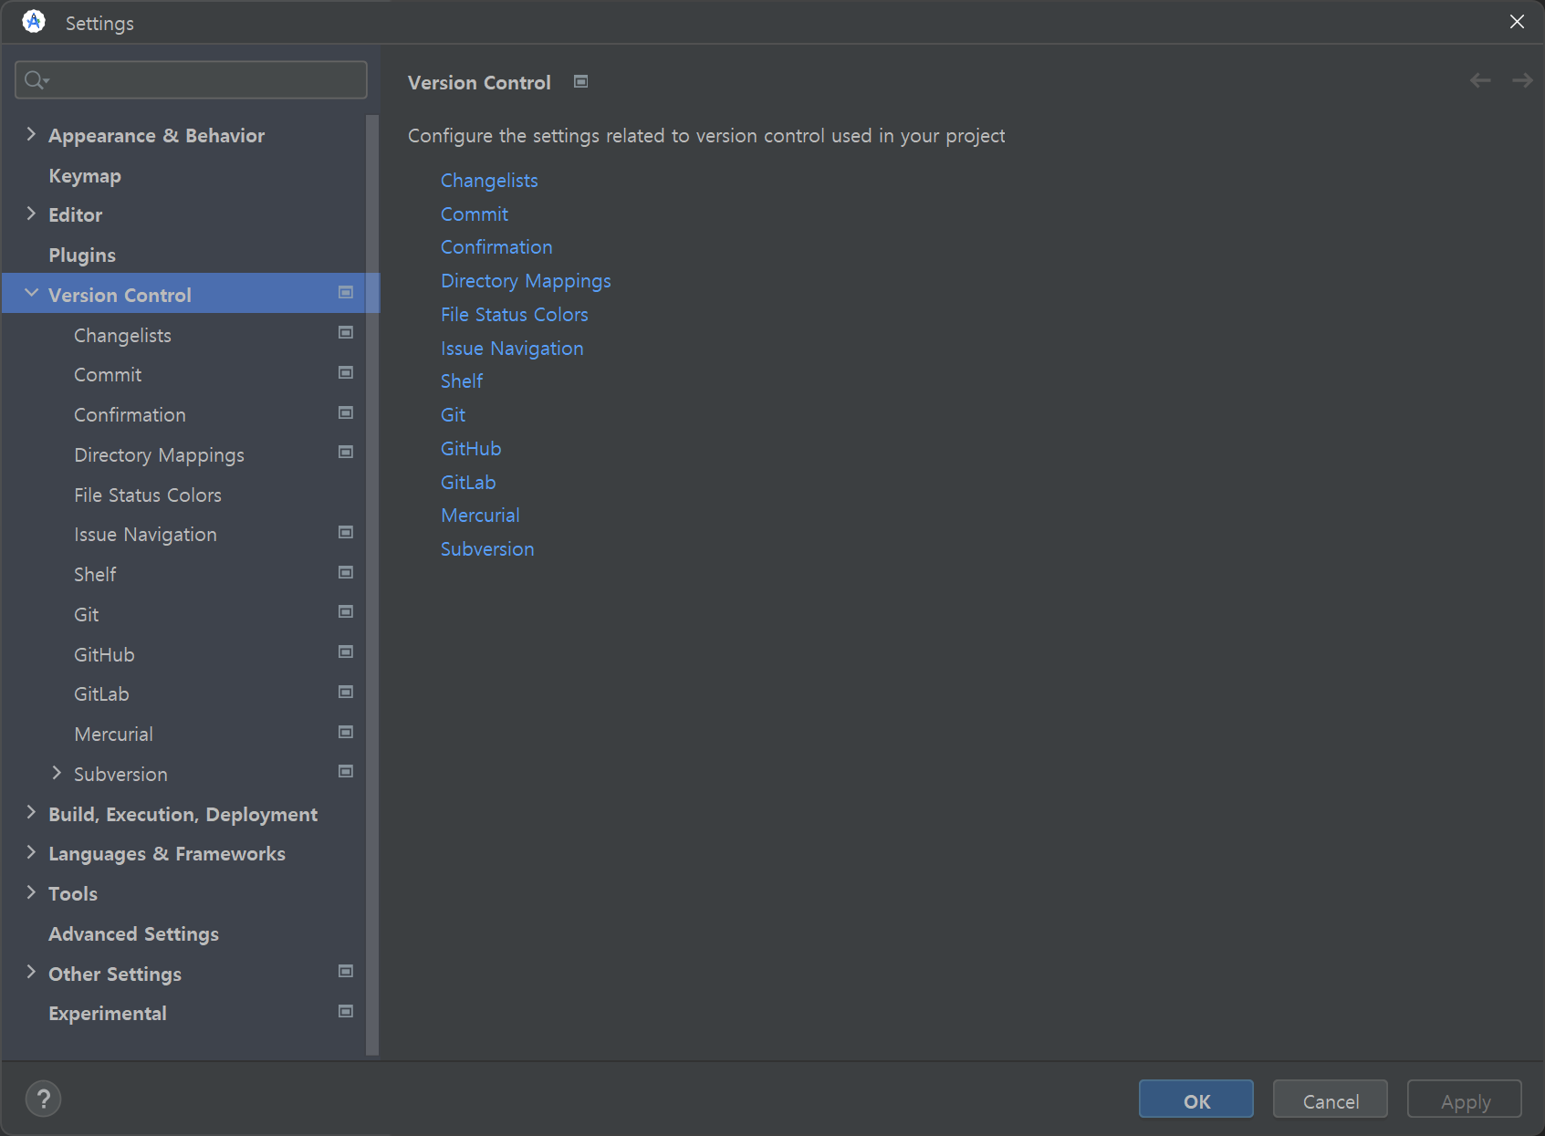Navigate back with left arrow
The image size is (1545, 1136).
pyautogui.click(x=1480, y=81)
